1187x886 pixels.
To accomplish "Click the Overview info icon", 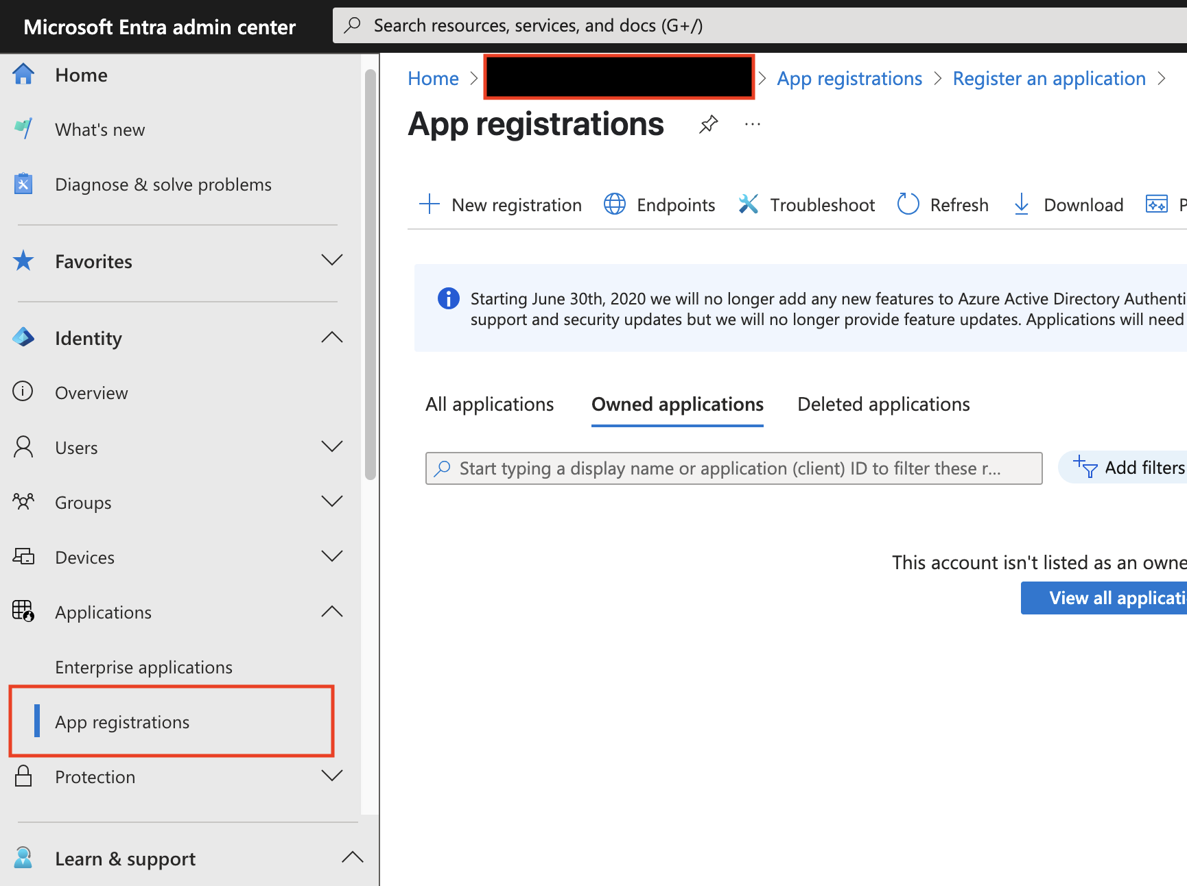I will (x=23, y=392).
